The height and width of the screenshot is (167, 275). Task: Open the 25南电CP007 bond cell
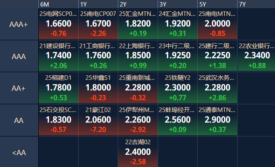(98, 24)
